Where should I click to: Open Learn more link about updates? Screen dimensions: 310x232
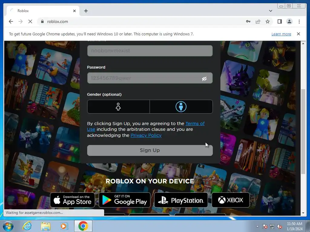[281, 34]
